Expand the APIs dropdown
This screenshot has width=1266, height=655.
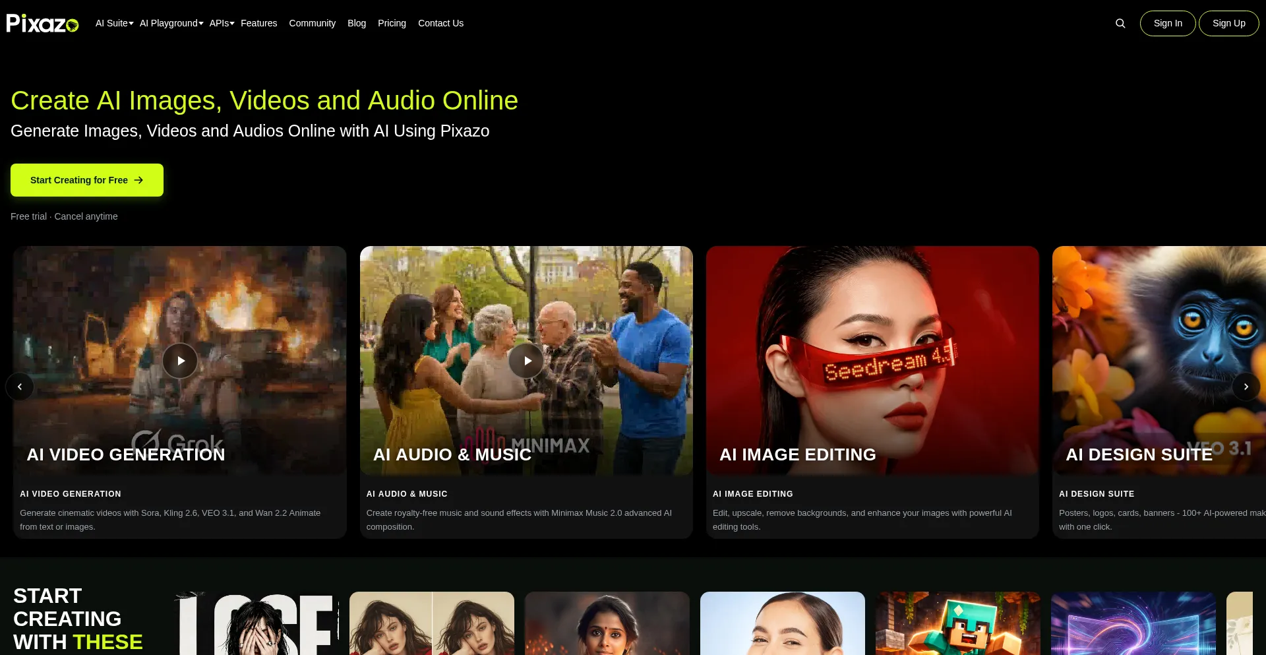(222, 23)
